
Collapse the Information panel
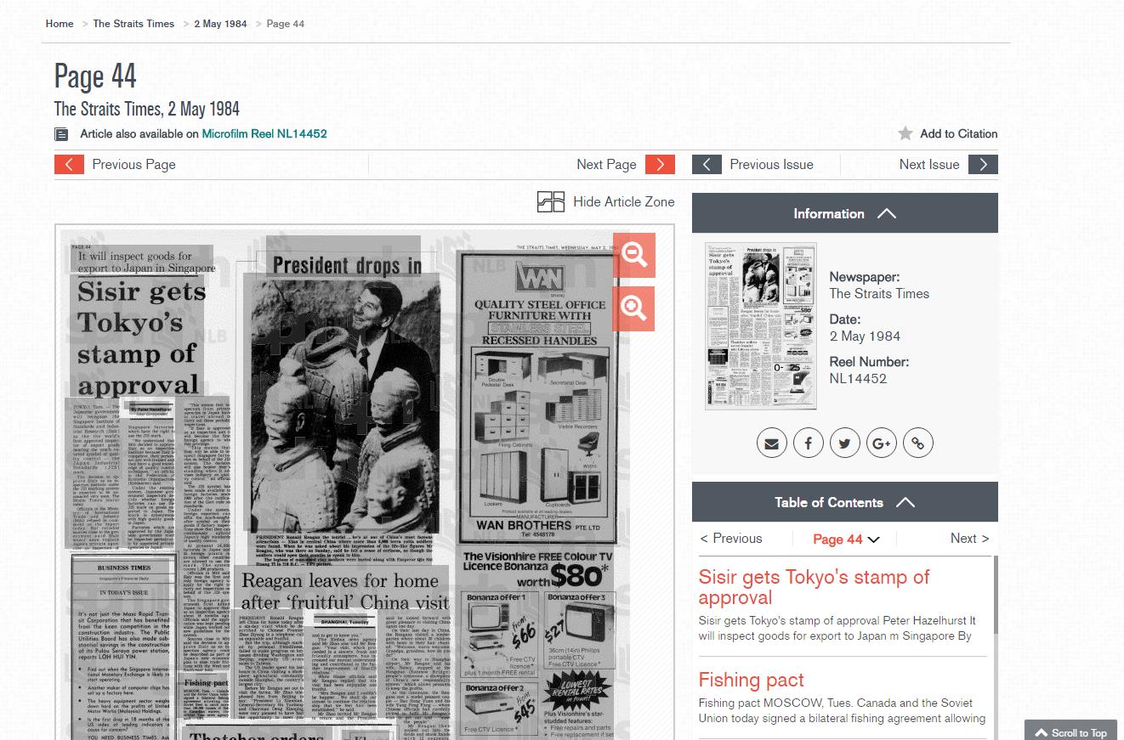844,213
